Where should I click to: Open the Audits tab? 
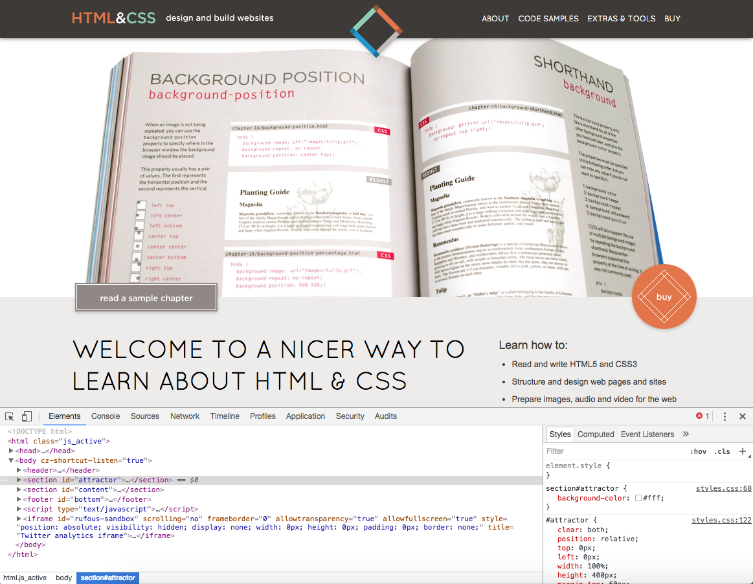[x=386, y=416]
